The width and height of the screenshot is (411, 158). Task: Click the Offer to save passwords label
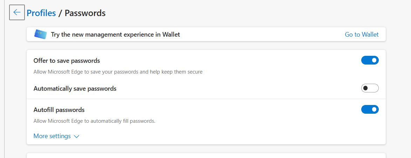[67, 61]
